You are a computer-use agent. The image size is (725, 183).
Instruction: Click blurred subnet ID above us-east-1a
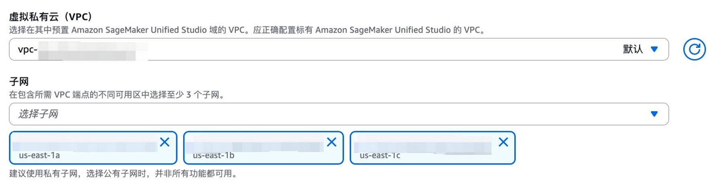click(84, 147)
